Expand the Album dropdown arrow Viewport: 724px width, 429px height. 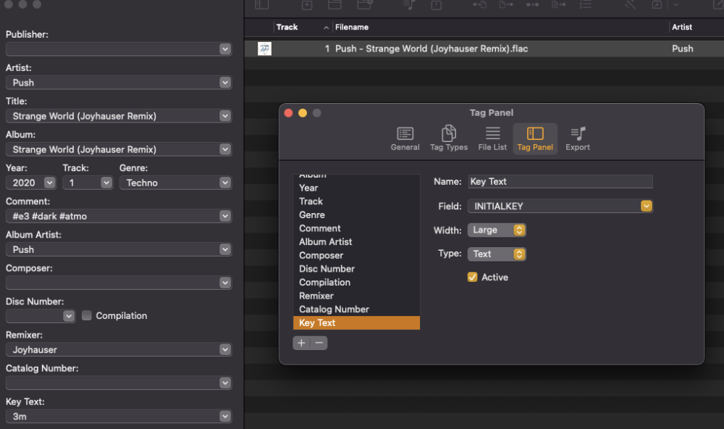[225, 149]
